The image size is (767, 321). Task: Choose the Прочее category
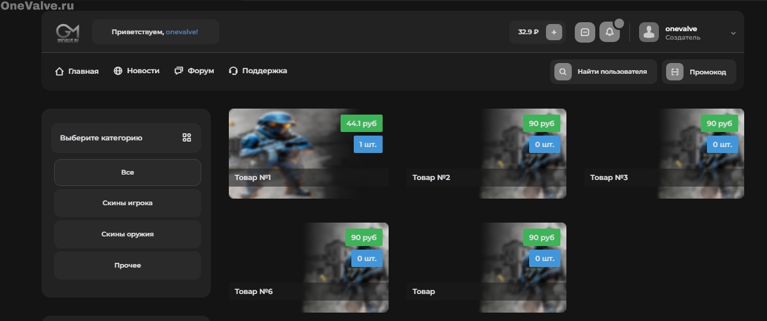pos(127,265)
